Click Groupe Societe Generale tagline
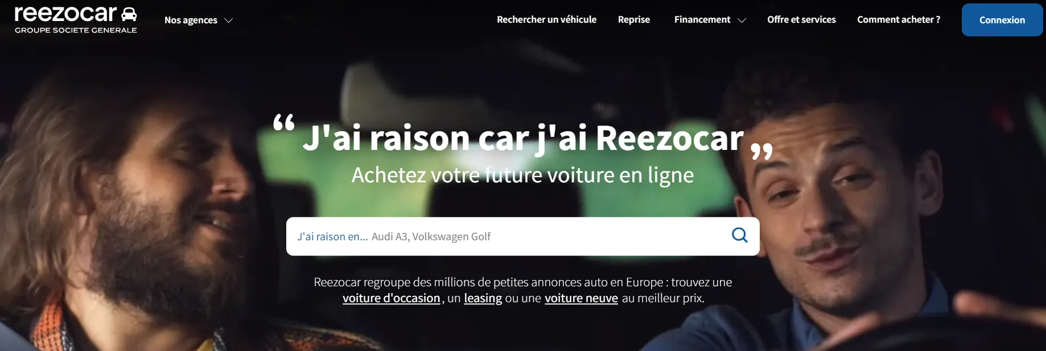This screenshot has height=351, width=1046. [x=76, y=30]
